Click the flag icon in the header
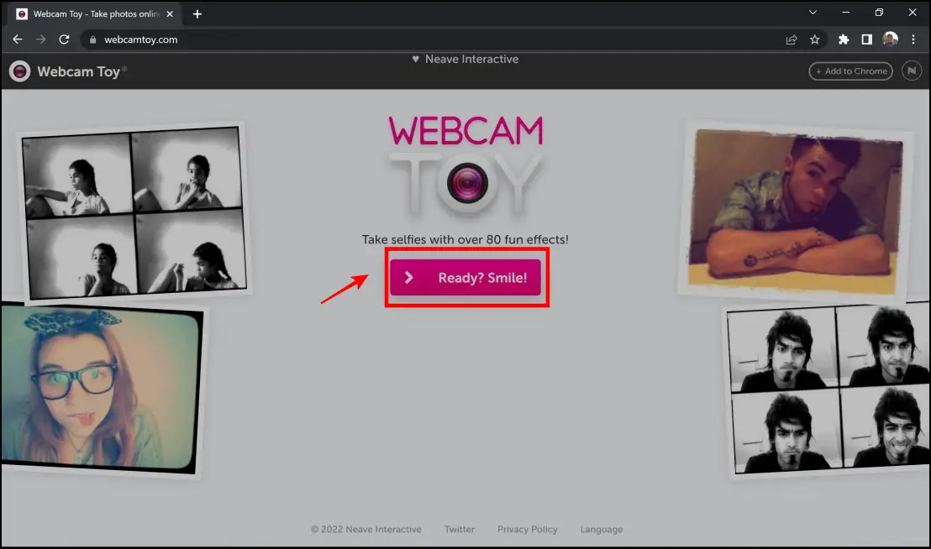This screenshot has width=931, height=549. pyautogui.click(x=912, y=71)
